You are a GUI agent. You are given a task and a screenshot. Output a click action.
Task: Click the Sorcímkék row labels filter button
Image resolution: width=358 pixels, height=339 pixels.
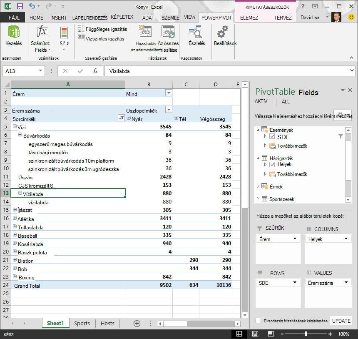(121, 118)
